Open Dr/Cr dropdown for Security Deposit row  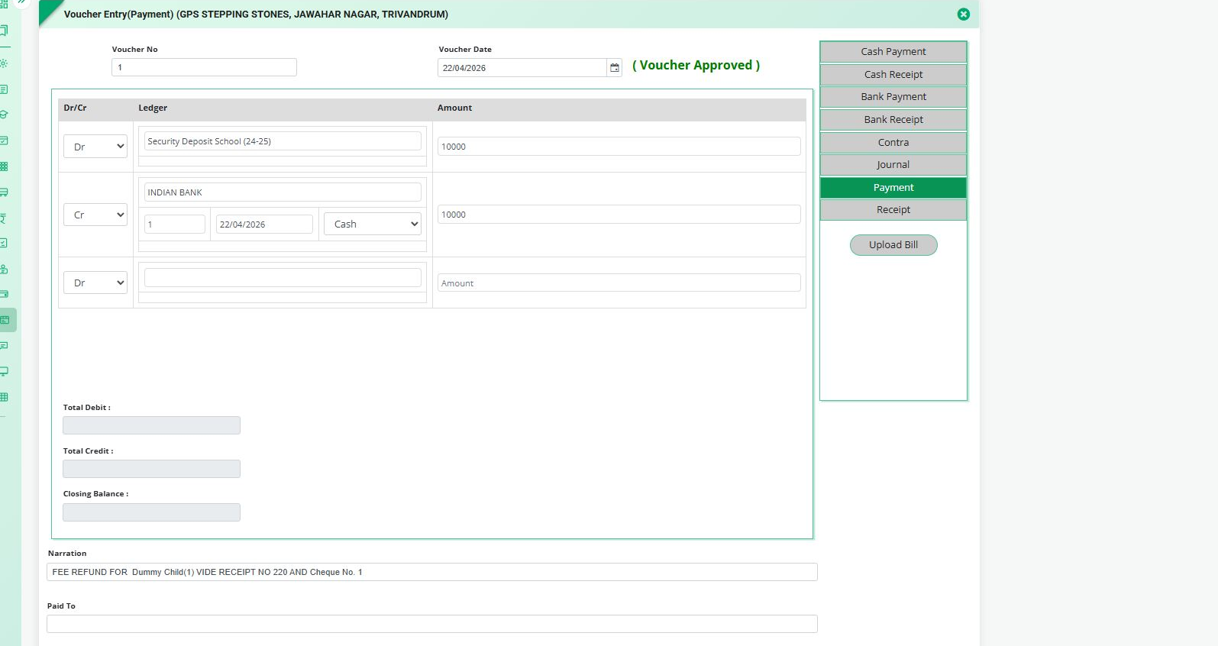coord(95,147)
